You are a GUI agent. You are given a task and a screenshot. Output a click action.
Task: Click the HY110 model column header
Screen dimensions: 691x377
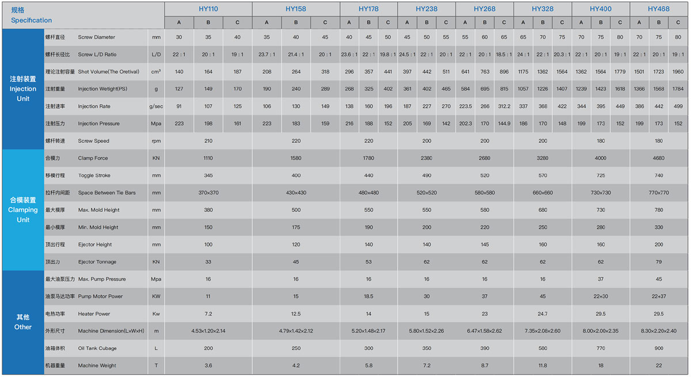coord(208,9)
